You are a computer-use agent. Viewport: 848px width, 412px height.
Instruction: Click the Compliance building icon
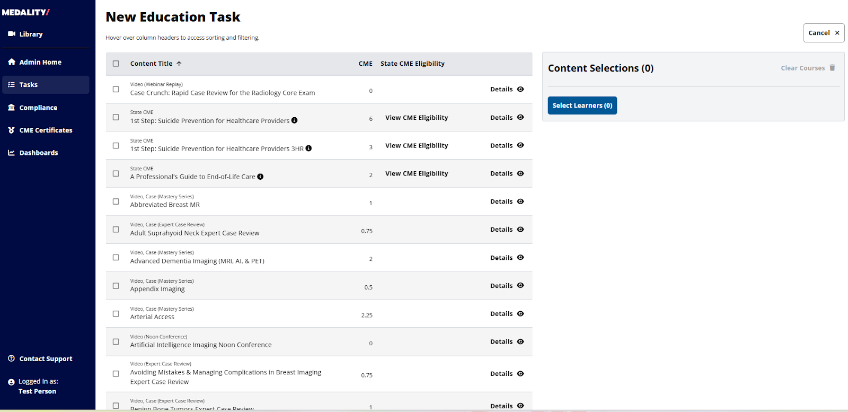click(12, 108)
